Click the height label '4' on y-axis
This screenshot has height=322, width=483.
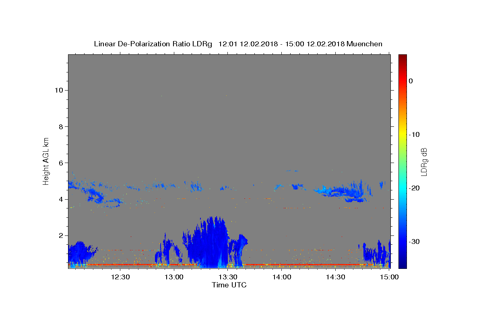(x=60, y=199)
